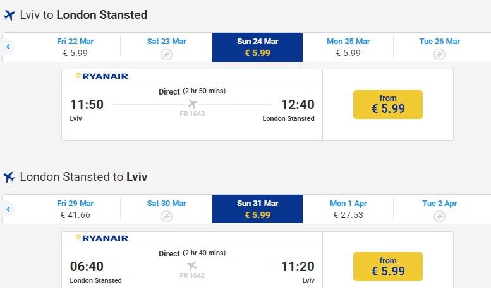Click the plane icon above flight FR 1643

point(192,104)
